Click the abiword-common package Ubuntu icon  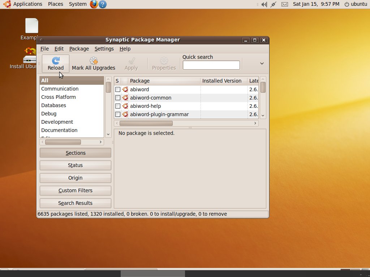click(x=125, y=98)
